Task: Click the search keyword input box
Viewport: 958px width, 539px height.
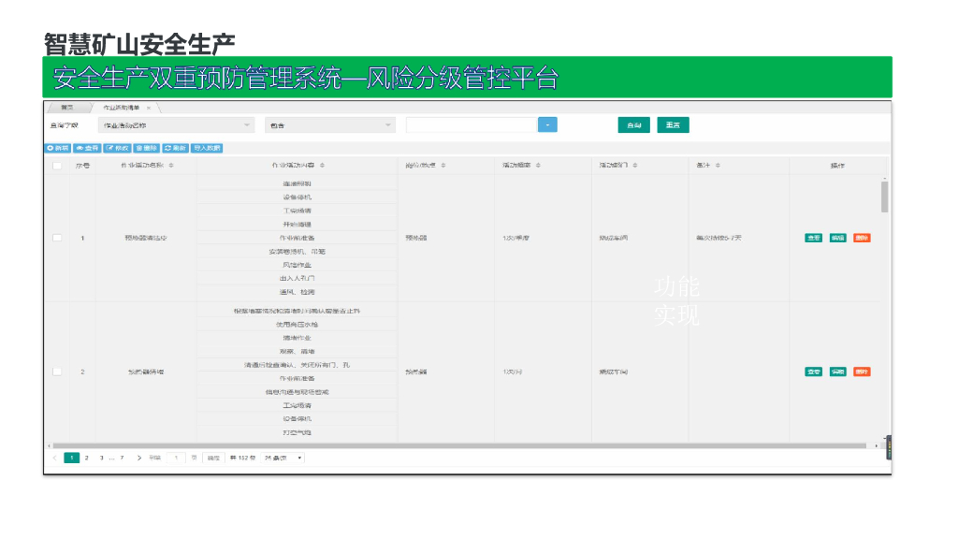Action: pyautogui.click(x=472, y=125)
